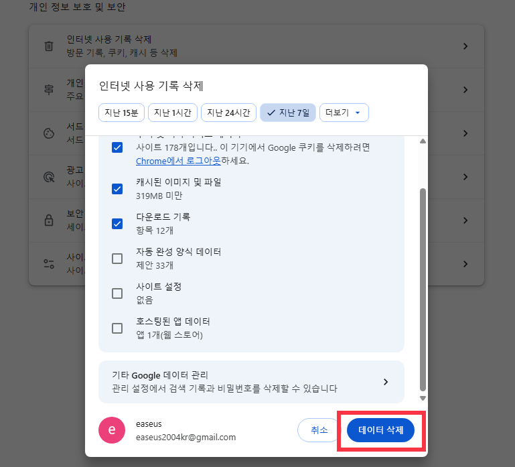Select 지난 1시간 time range
The width and height of the screenshot is (515, 467).
coord(173,113)
